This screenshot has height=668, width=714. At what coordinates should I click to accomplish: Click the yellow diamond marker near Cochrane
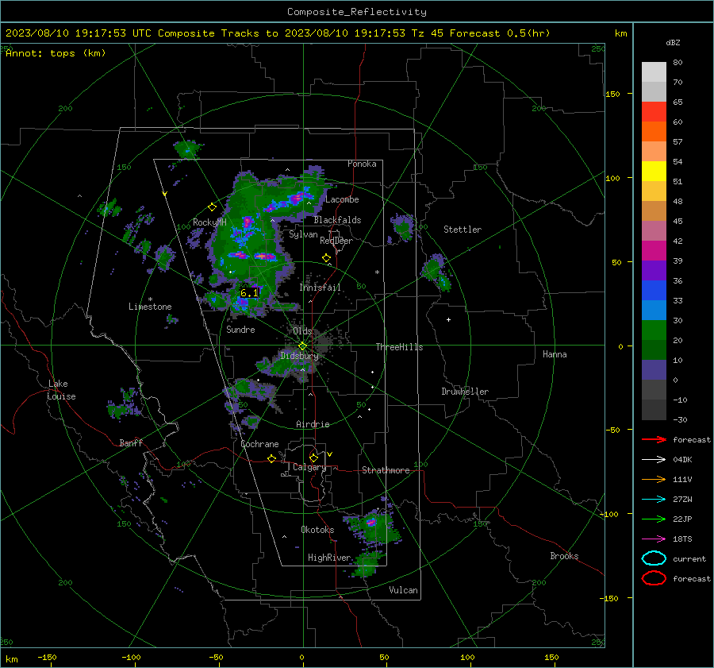[x=271, y=459]
